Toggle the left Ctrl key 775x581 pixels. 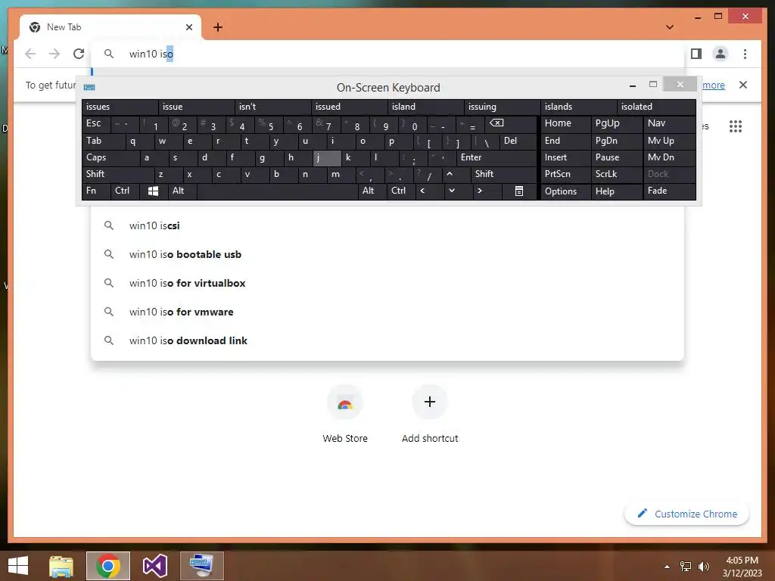[x=125, y=191]
